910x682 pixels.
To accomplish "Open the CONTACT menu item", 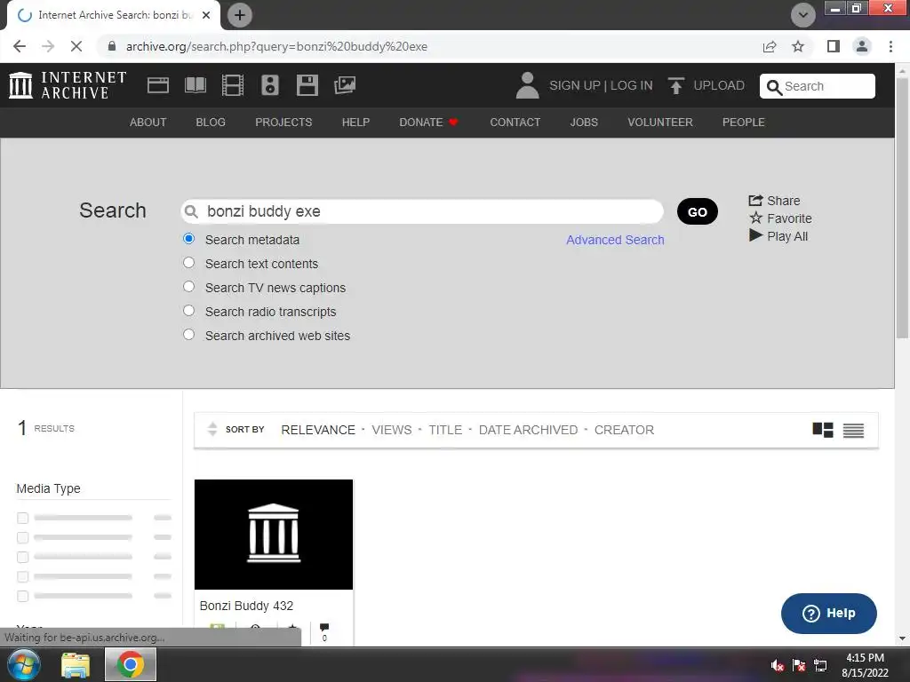I will point(515,123).
